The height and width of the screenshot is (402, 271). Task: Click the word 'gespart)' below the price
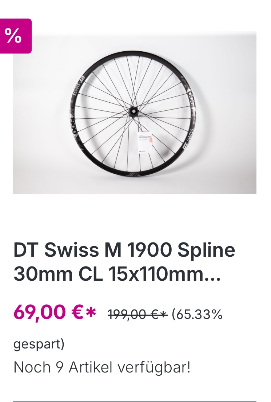tap(39, 344)
